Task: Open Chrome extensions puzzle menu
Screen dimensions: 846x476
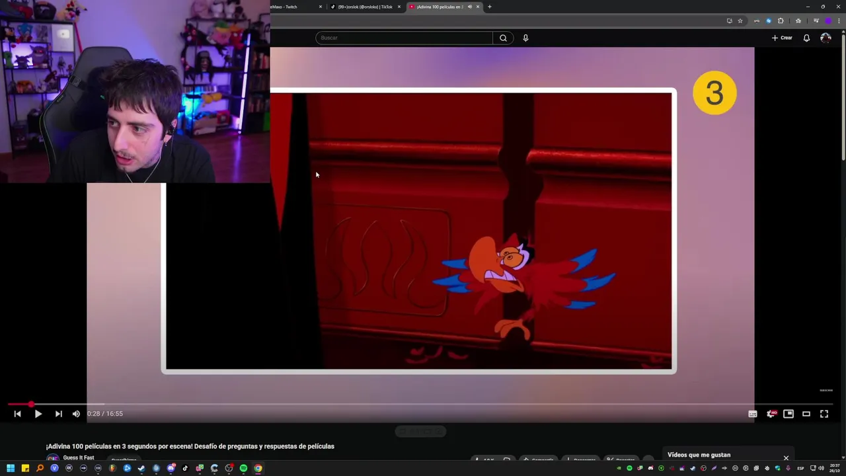Action: pyautogui.click(x=781, y=20)
